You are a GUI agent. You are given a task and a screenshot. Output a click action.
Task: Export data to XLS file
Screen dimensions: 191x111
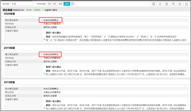(x=153, y=4)
